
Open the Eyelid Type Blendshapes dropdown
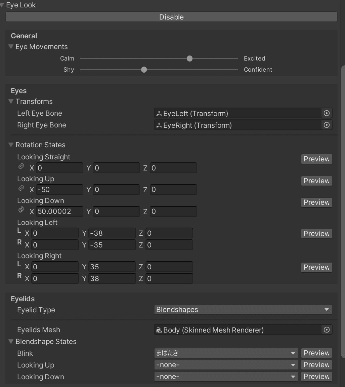(243, 310)
